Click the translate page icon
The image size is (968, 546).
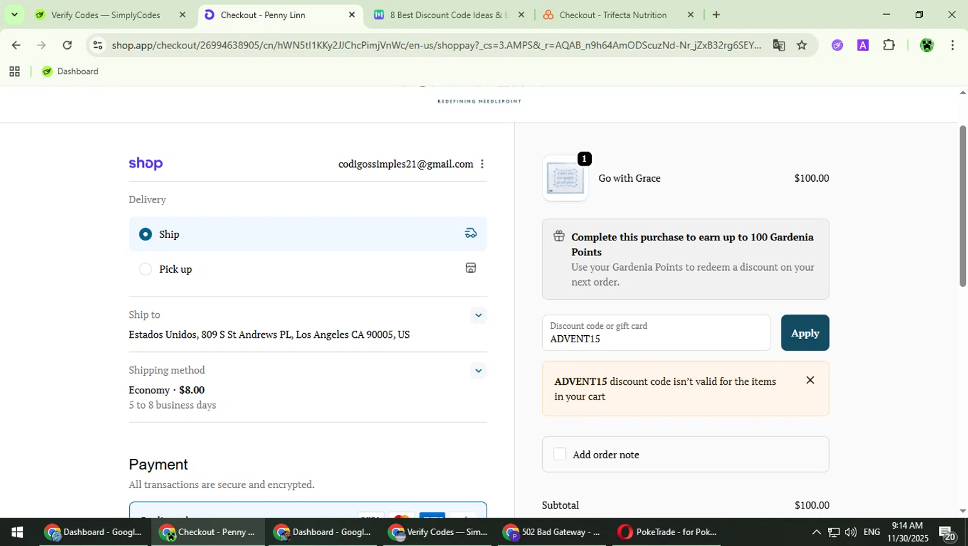point(779,45)
